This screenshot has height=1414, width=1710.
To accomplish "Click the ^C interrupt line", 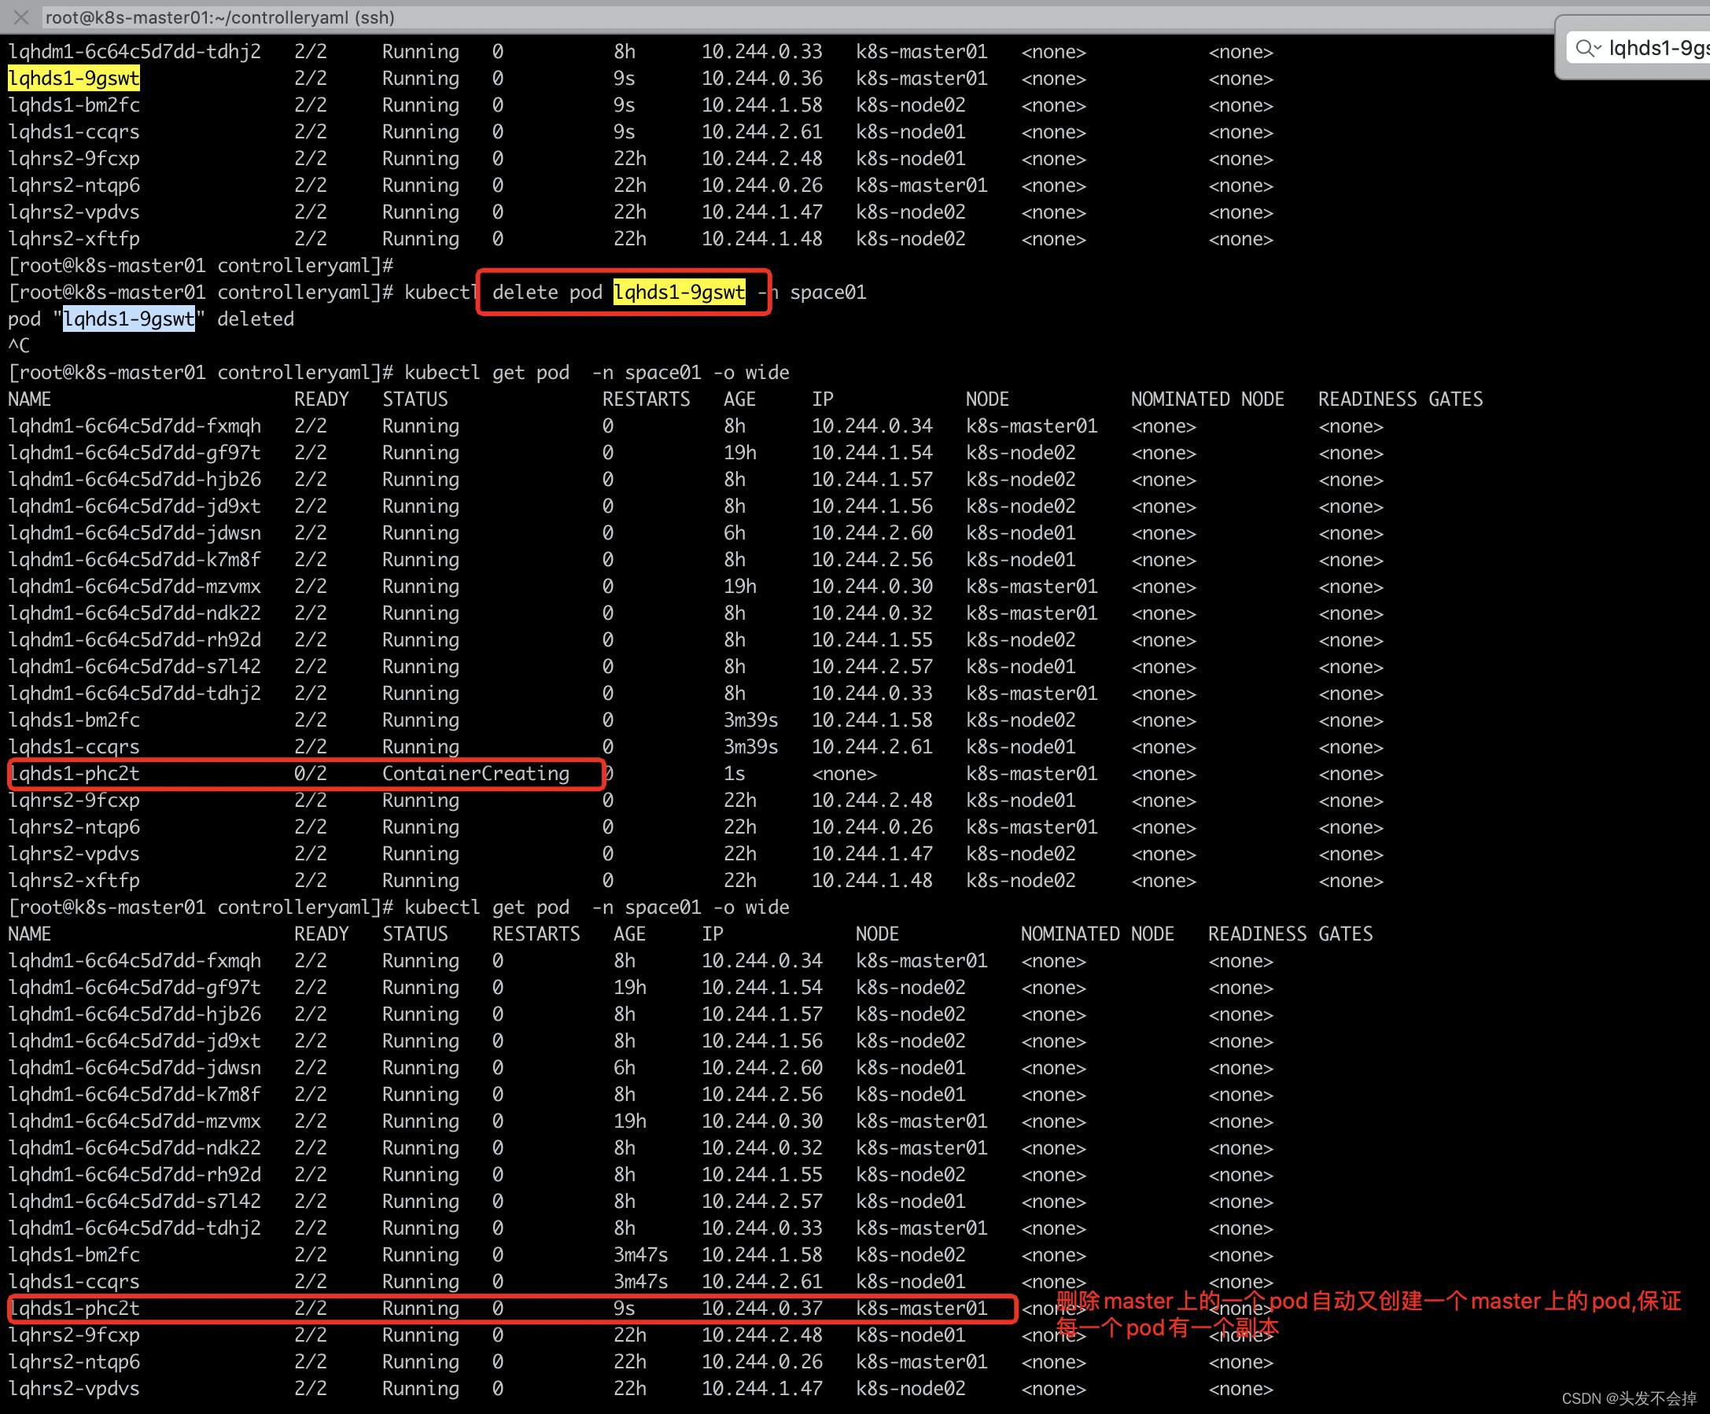I will (x=19, y=345).
